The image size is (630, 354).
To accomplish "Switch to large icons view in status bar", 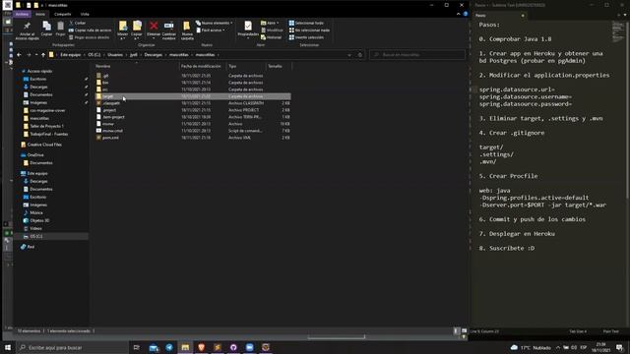I will click(464, 330).
